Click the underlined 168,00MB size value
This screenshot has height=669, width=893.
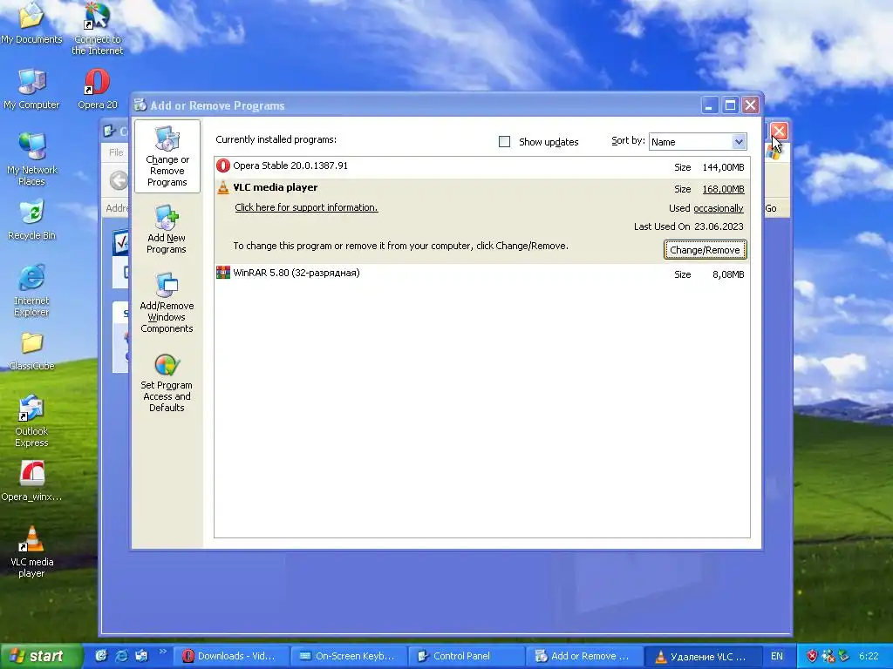[x=723, y=189]
